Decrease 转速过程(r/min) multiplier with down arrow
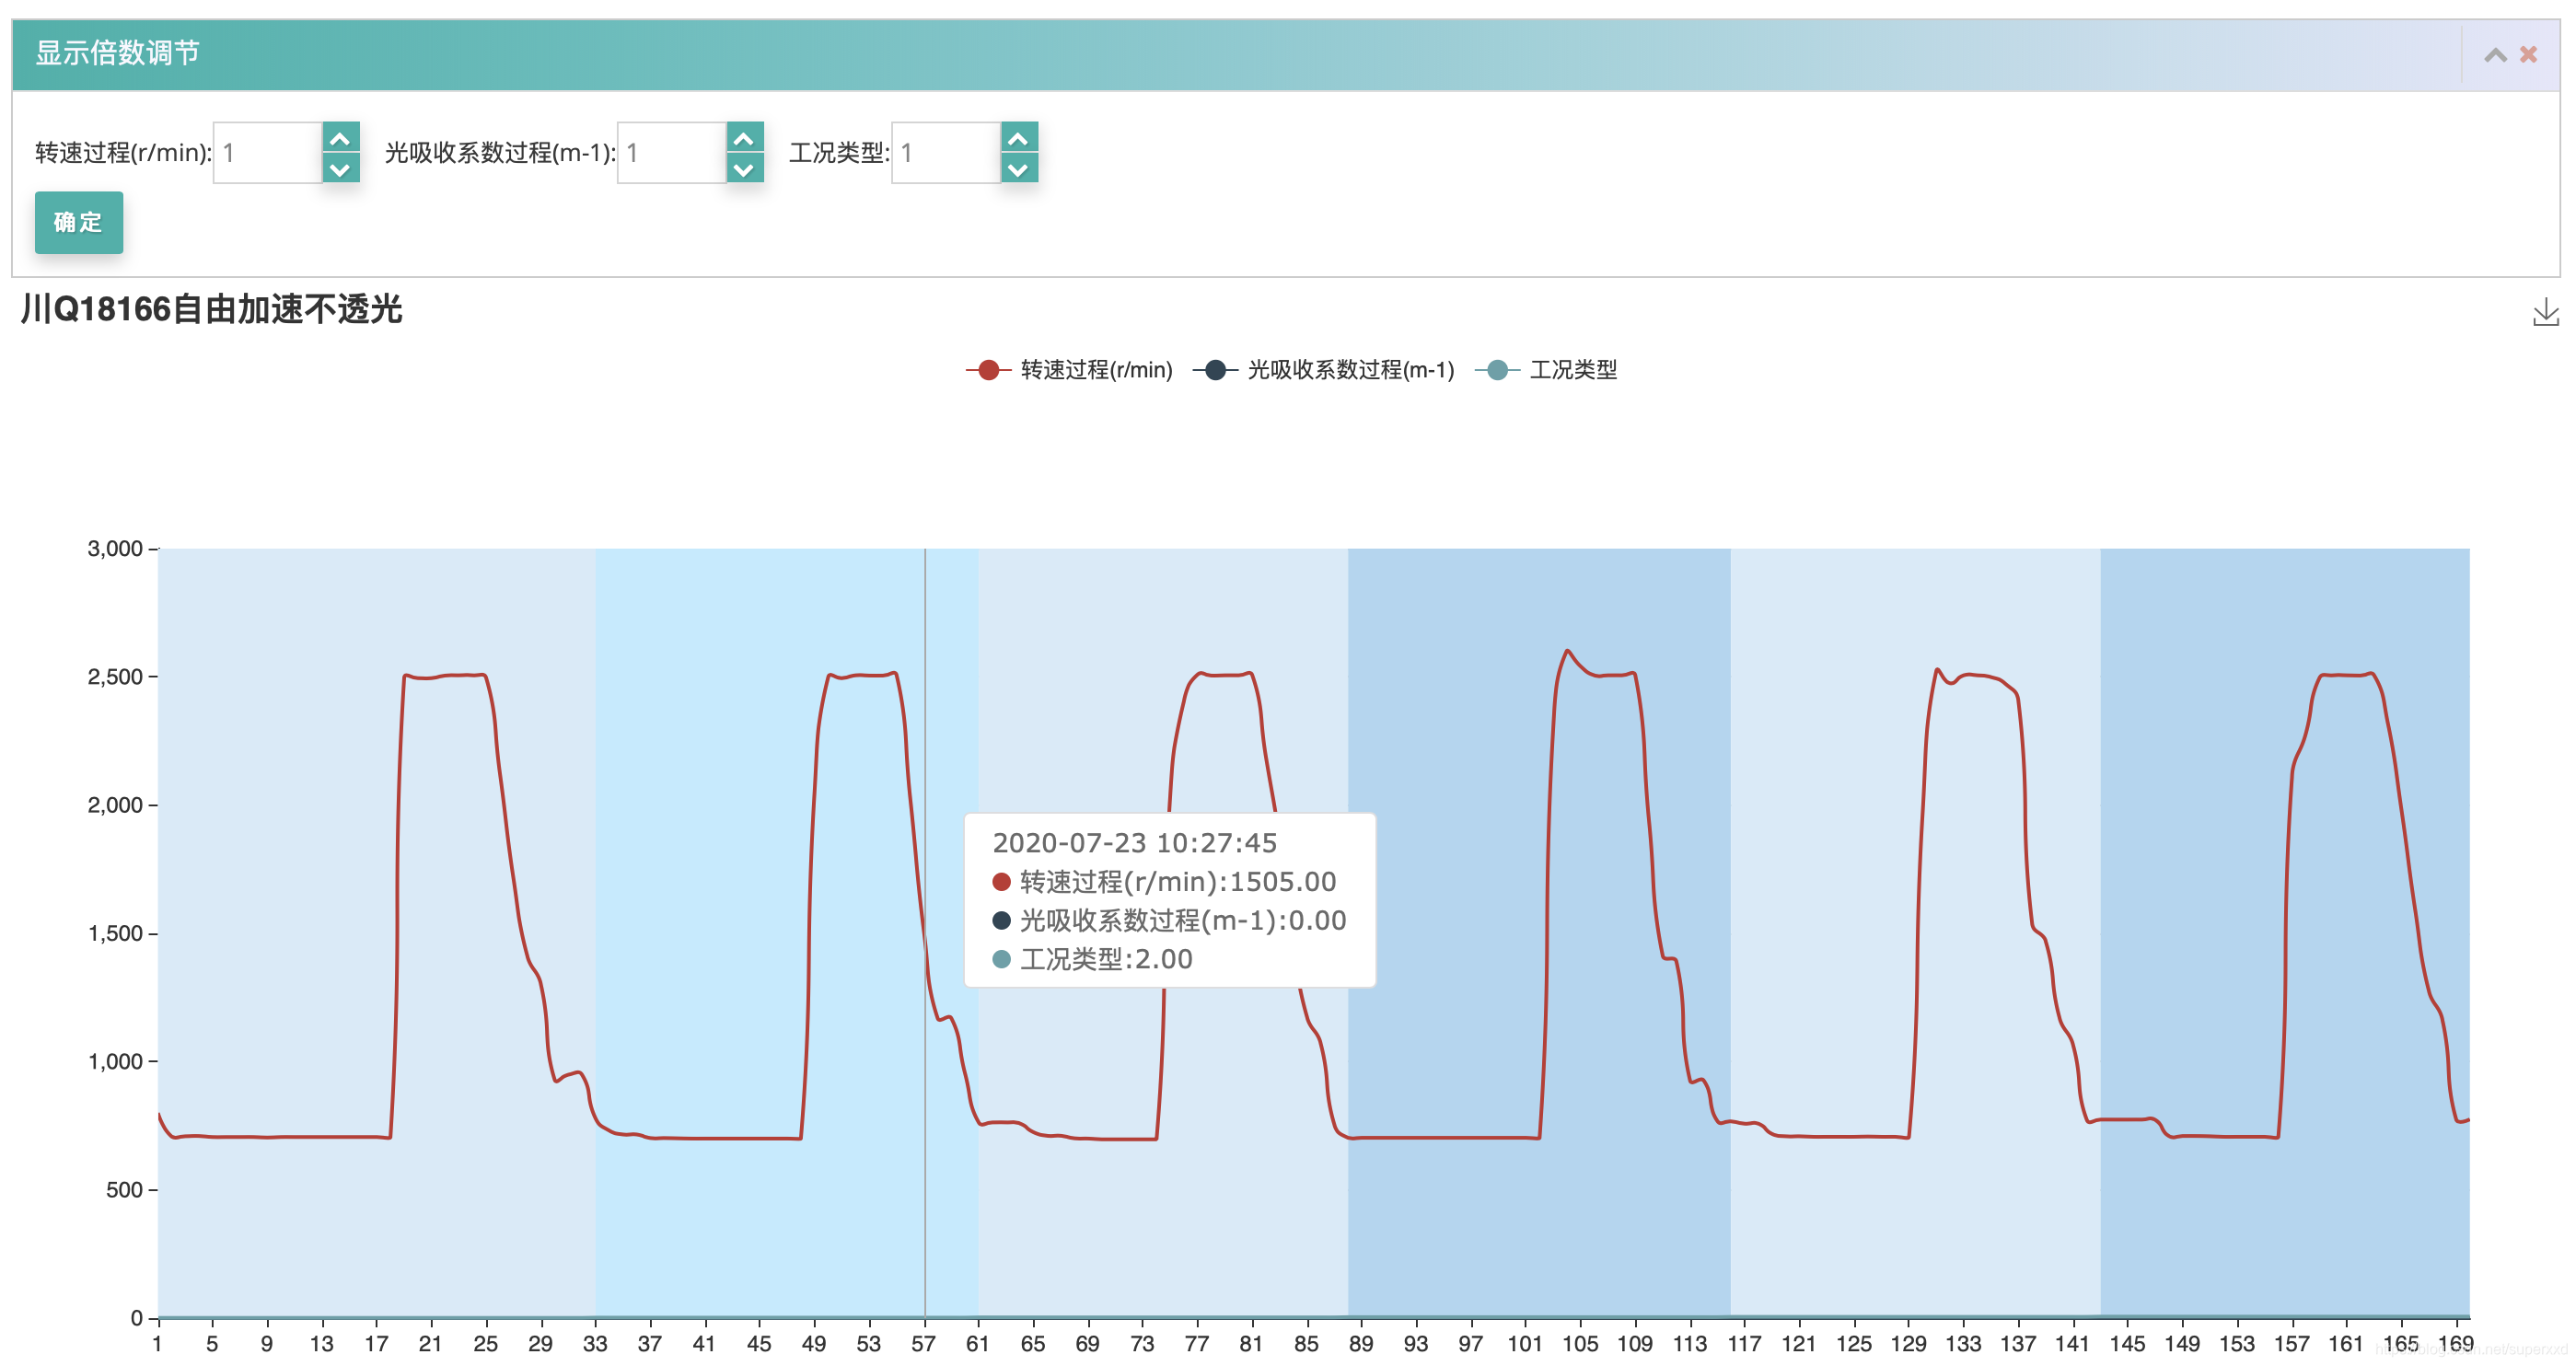Image resolution: width=2576 pixels, height=1366 pixels. (x=340, y=168)
